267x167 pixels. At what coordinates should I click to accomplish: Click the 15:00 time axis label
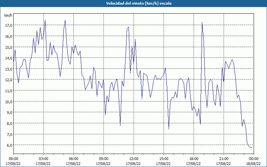pyautogui.click(x=164, y=159)
